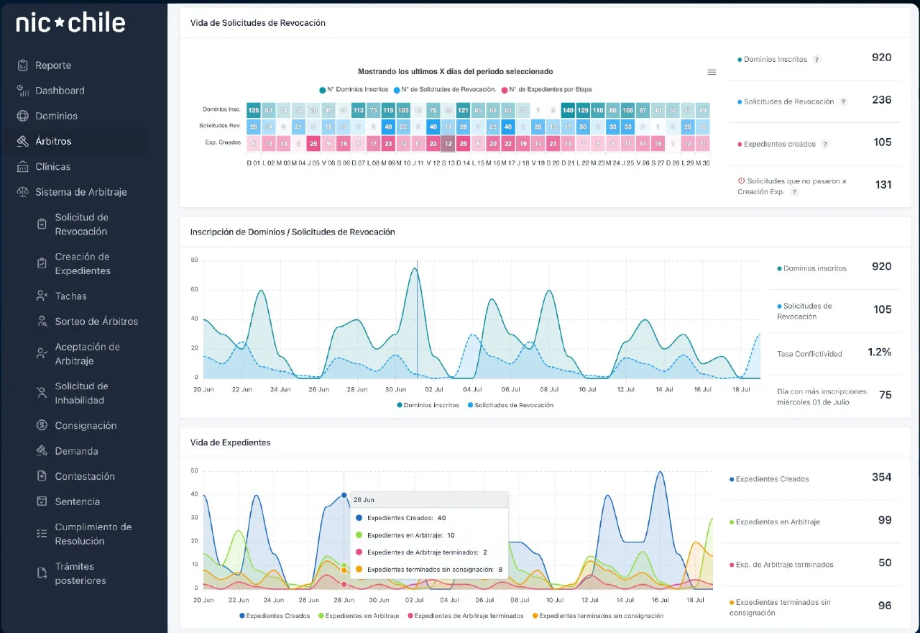Click Aceptación de Arbitraje person-check icon
The height and width of the screenshot is (633, 920).
pos(42,353)
